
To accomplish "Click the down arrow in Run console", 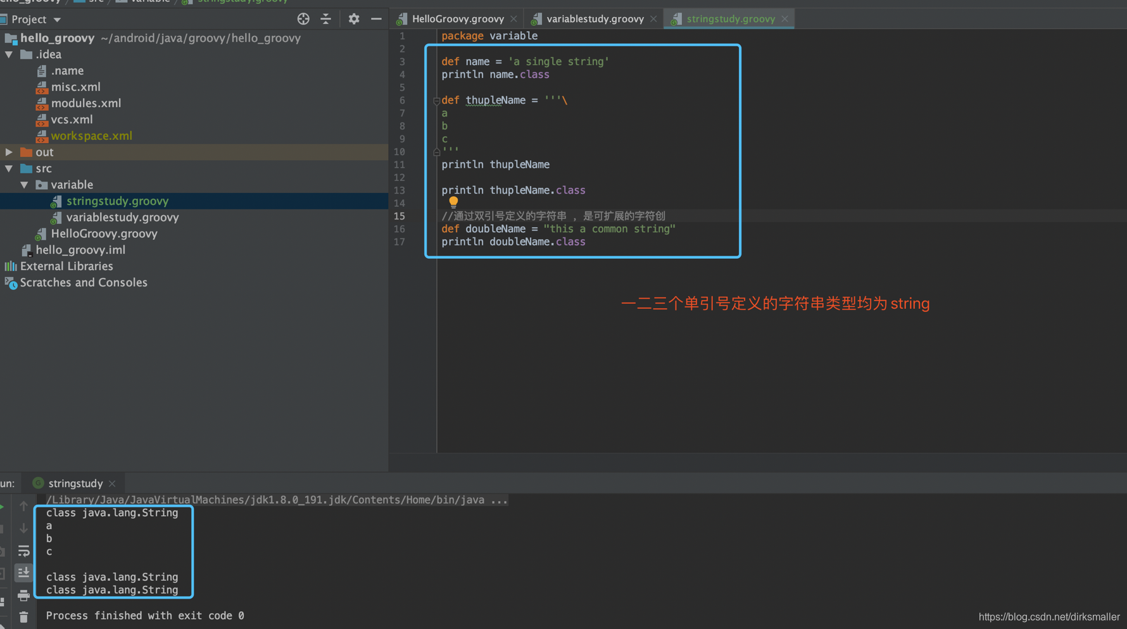I will (23, 528).
